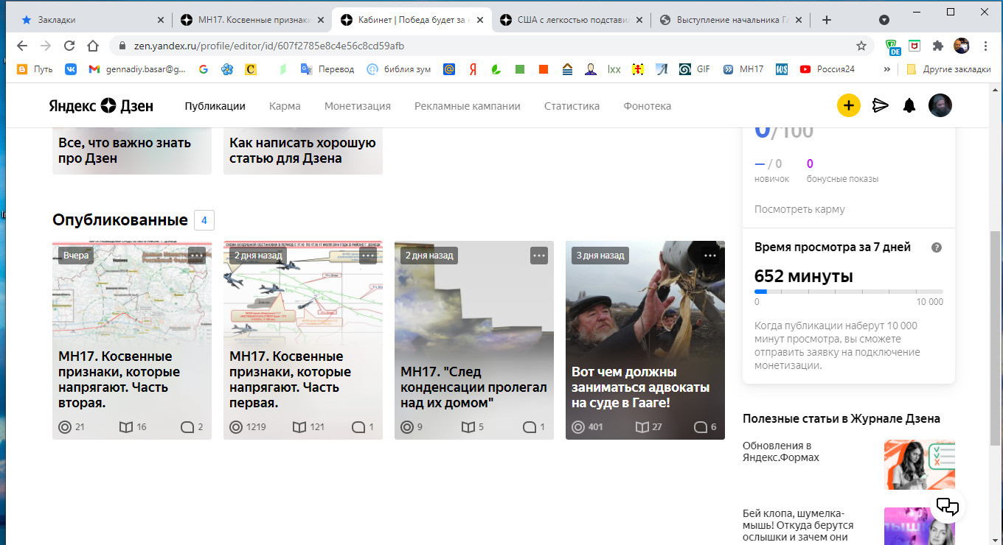Click the view time progress bar

[849, 292]
